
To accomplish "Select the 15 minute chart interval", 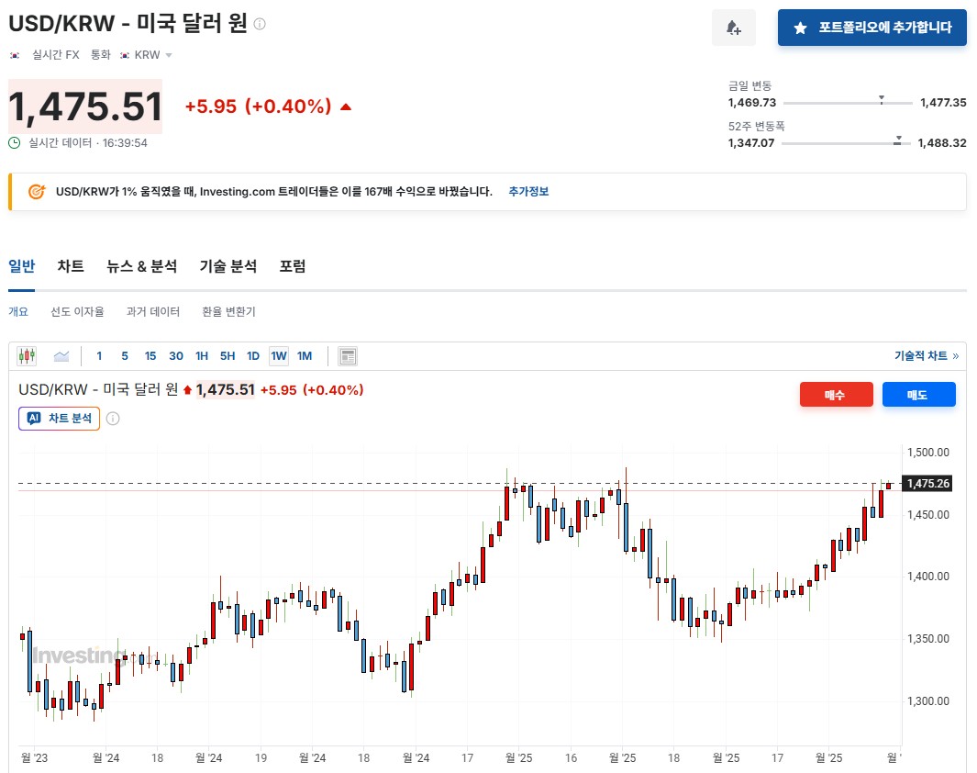I will click(150, 356).
